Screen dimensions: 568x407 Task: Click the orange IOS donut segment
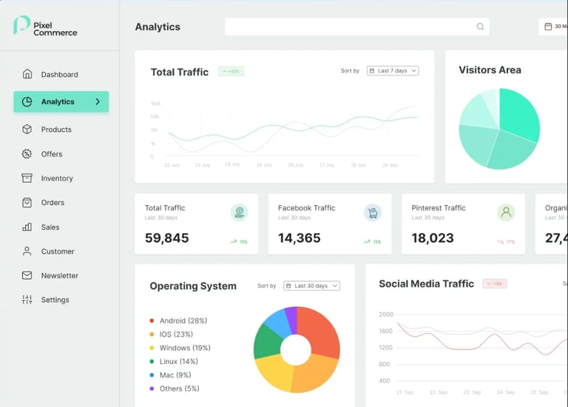(314, 373)
